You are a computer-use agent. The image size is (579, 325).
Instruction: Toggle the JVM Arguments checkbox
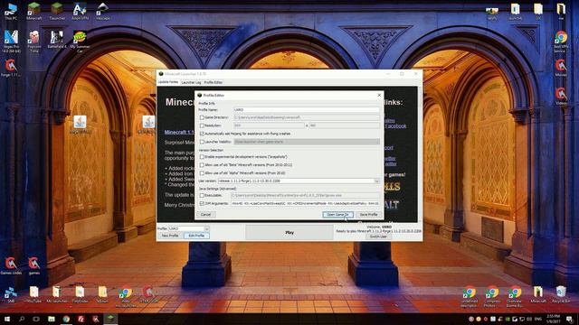pyautogui.click(x=202, y=203)
